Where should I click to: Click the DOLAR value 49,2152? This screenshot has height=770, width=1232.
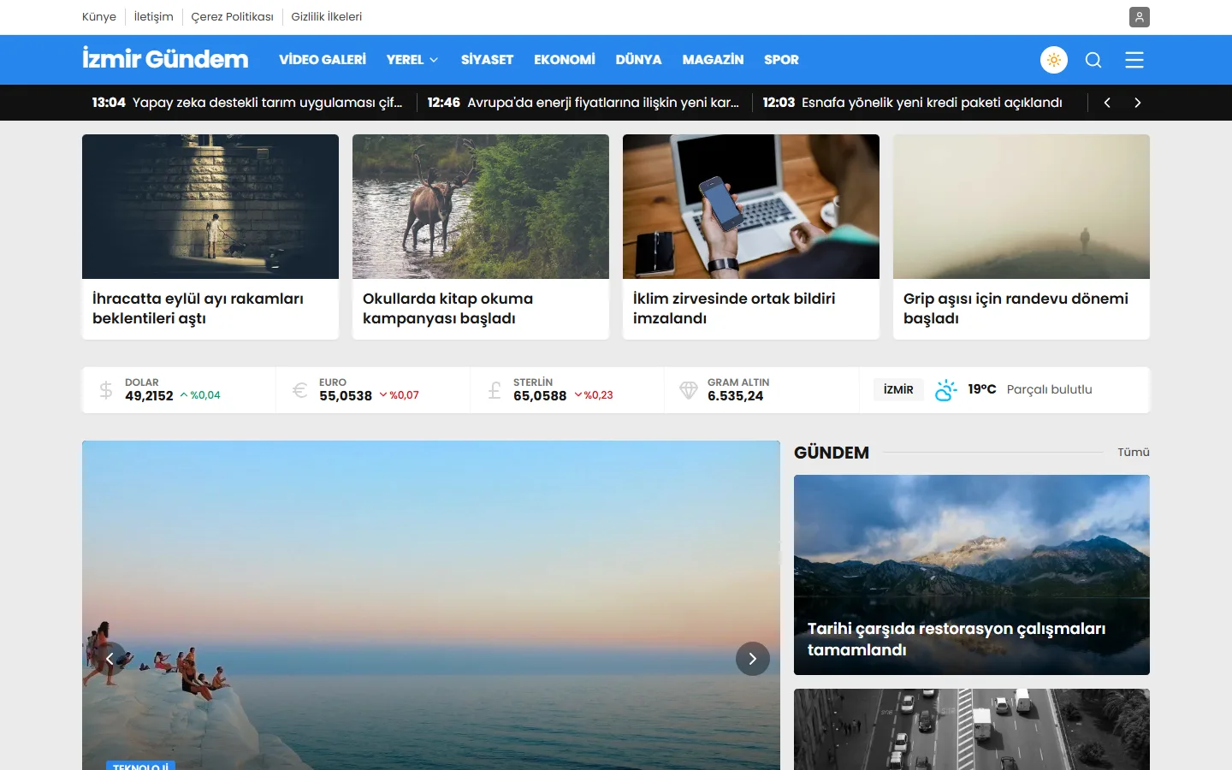click(x=149, y=396)
